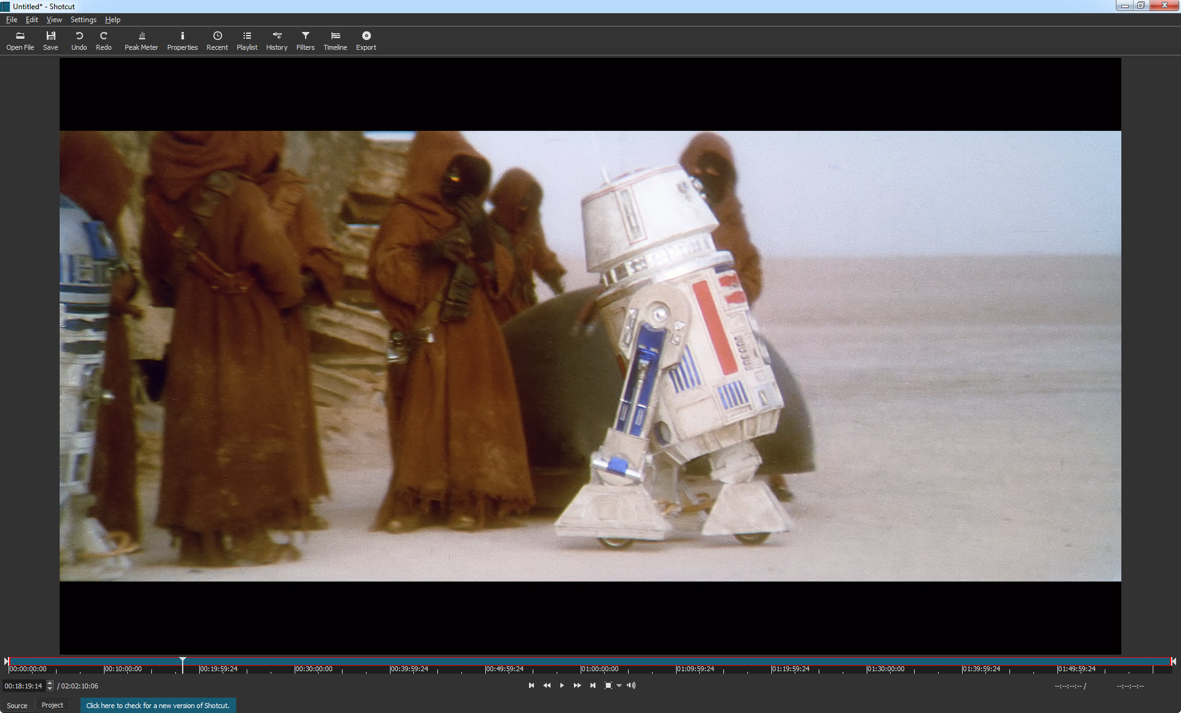
Task: Open the Edit menu
Action: pos(32,20)
